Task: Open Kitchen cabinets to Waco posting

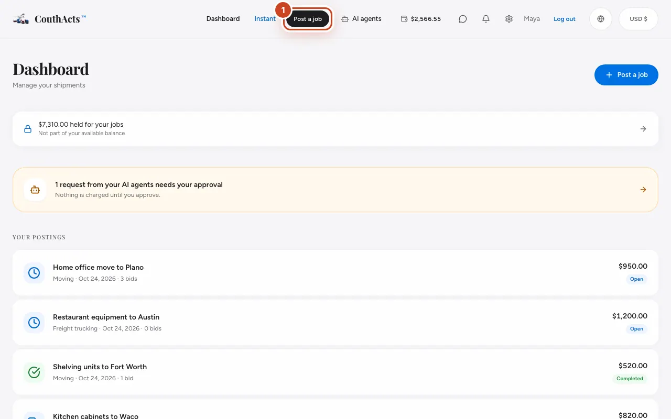Action: click(335, 409)
